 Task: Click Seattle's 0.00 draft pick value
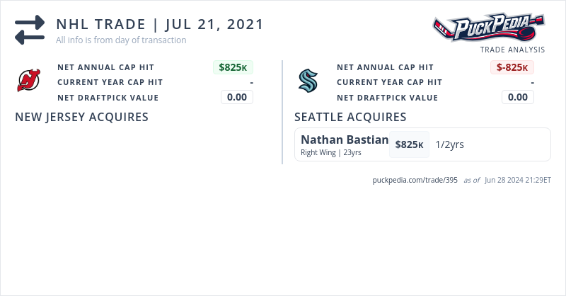coord(518,97)
